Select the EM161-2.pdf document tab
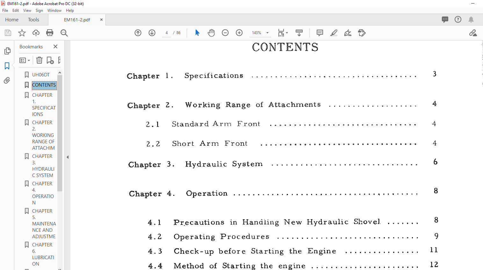 pyautogui.click(x=77, y=19)
